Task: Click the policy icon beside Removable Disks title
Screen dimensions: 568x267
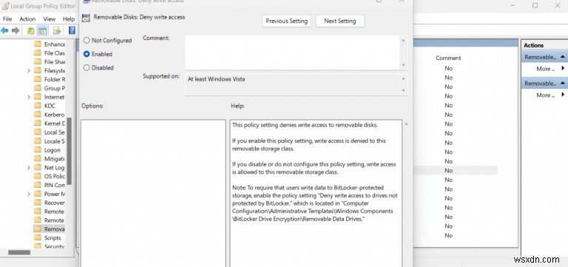Action: (86, 18)
